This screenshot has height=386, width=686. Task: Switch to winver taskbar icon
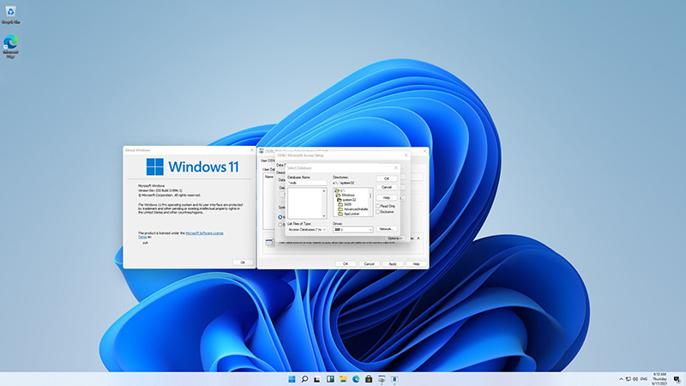click(x=394, y=379)
